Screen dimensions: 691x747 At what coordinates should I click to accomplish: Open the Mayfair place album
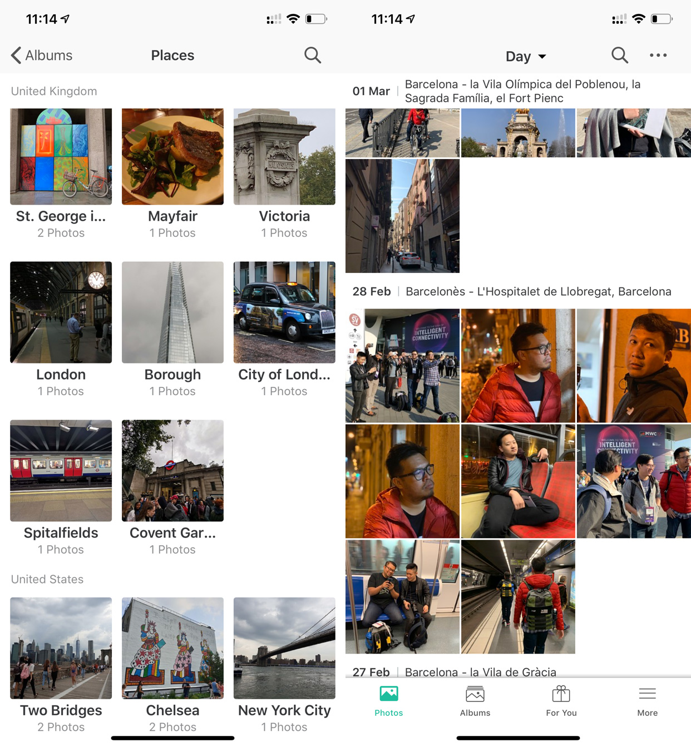[172, 157]
